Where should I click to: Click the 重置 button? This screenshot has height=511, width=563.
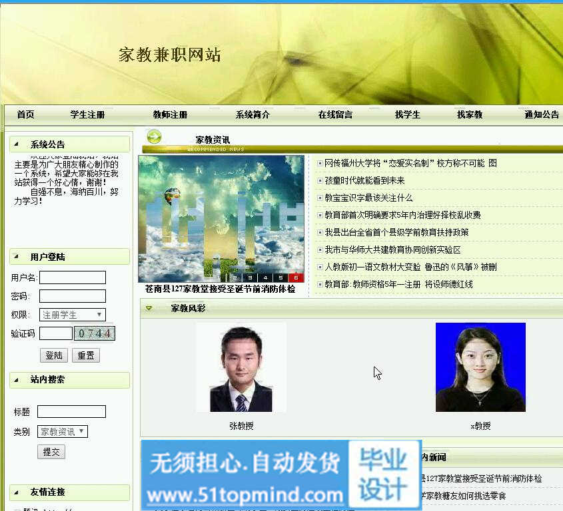[x=86, y=355]
